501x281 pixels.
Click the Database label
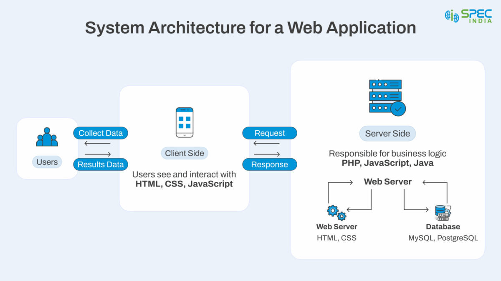[443, 227]
